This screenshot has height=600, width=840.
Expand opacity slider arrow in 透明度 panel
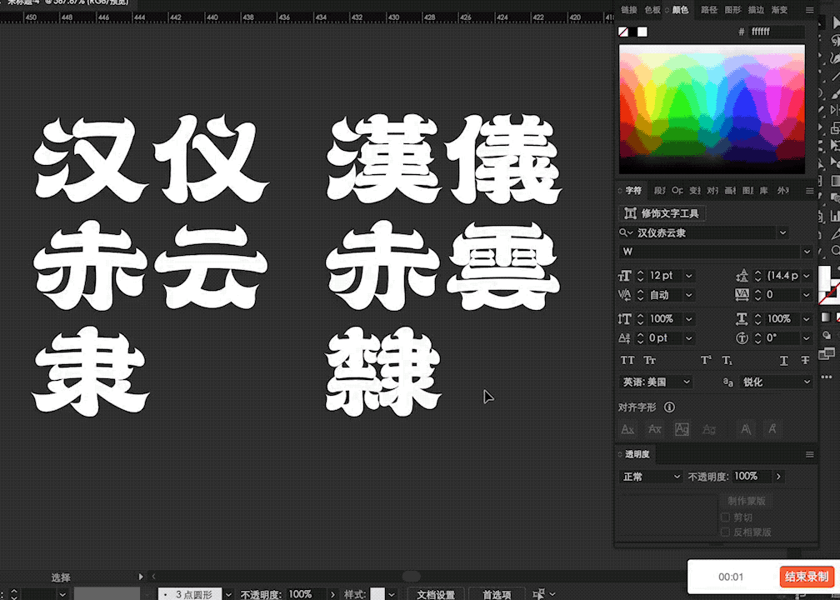(777, 477)
